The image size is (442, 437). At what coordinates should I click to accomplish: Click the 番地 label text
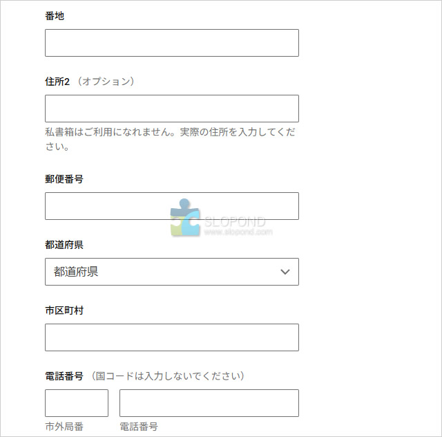click(x=55, y=16)
